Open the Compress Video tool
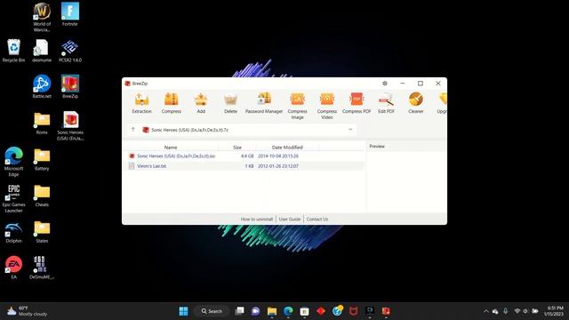This screenshot has height=320, width=569. [326, 106]
